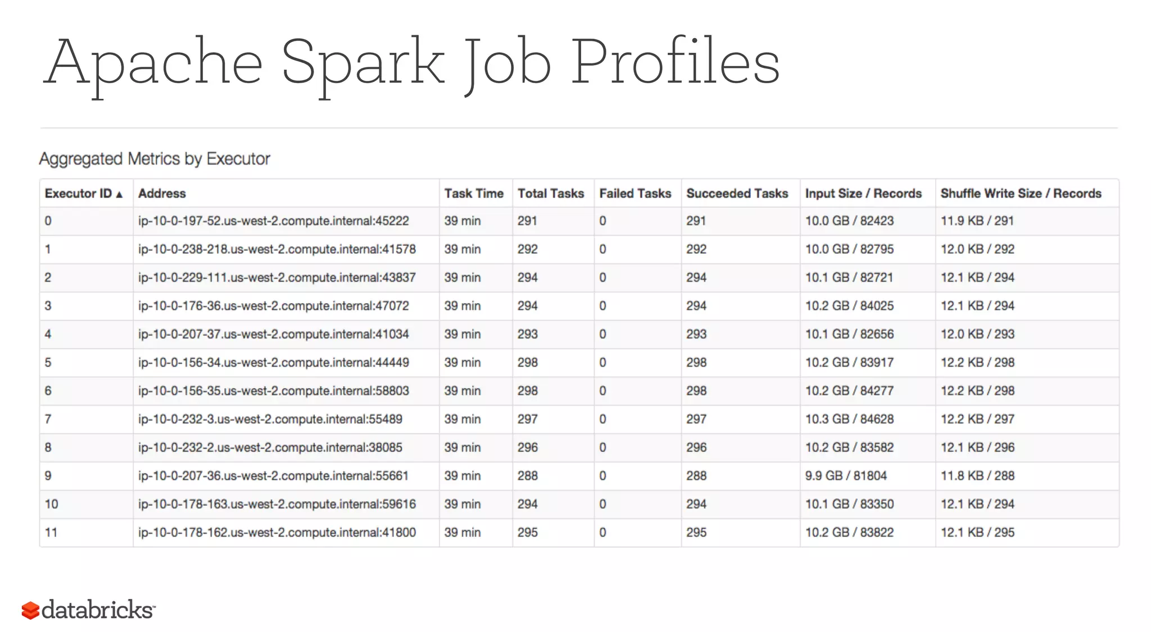Image resolution: width=1151 pixels, height=632 pixels.
Task: Click Succeeded Tasks value in ip-10-0-207-36 row
Action: (x=696, y=476)
